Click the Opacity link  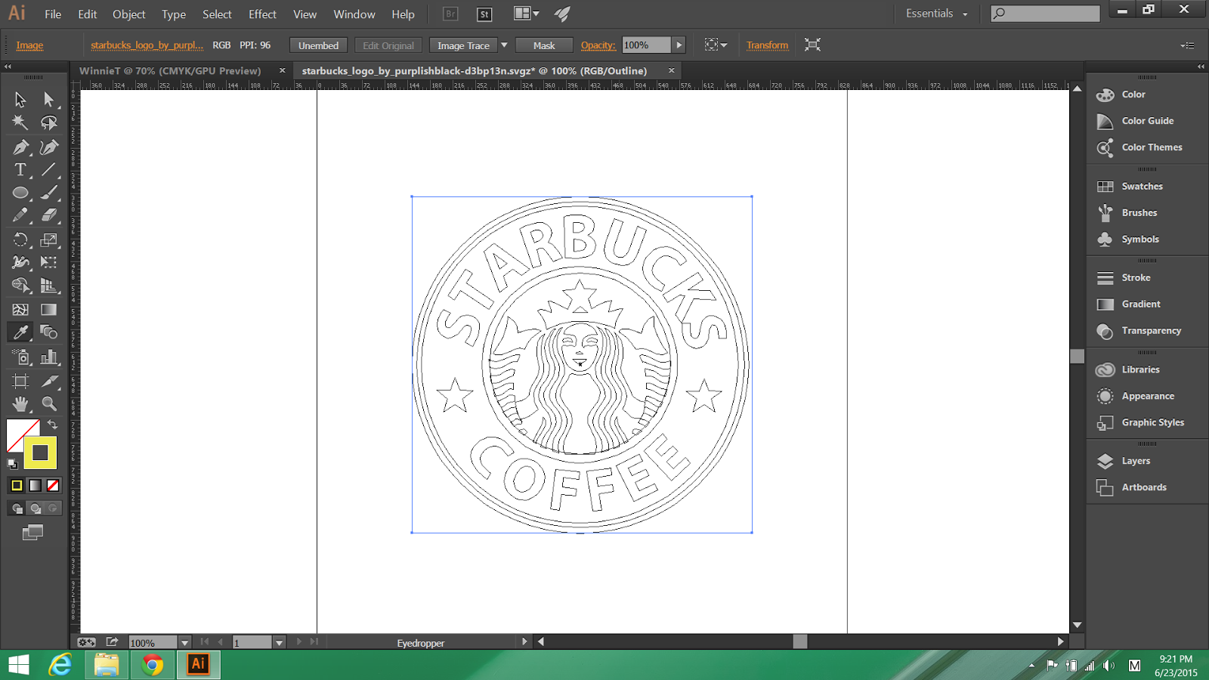[x=598, y=45]
